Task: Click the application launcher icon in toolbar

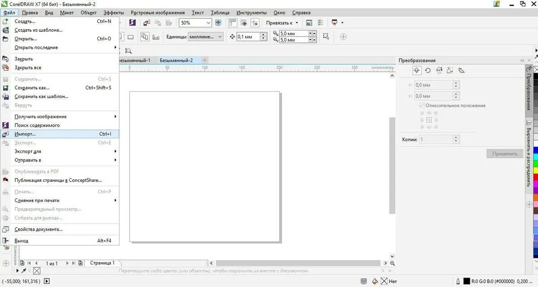Action: pyautogui.click(x=334, y=22)
